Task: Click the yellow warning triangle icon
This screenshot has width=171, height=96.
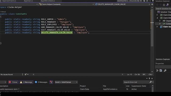Action: (x=21, y=82)
